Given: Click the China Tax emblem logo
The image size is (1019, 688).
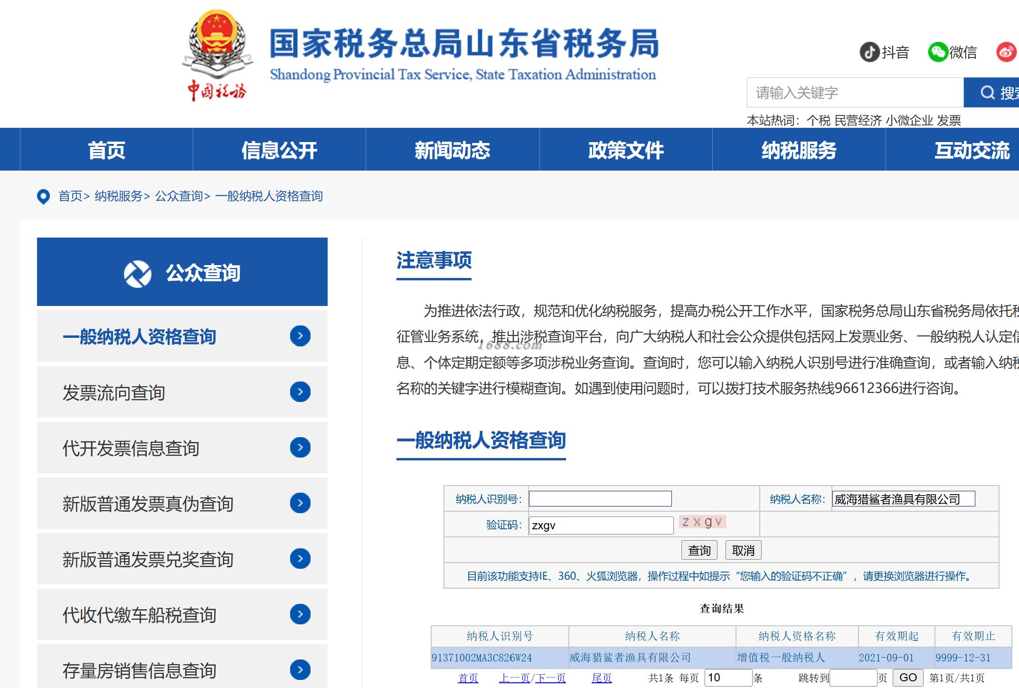Looking at the screenshot, I should pyautogui.click(x=217, y=55).
